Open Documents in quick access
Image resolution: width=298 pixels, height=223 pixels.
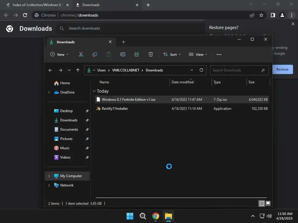pos(69,130)
